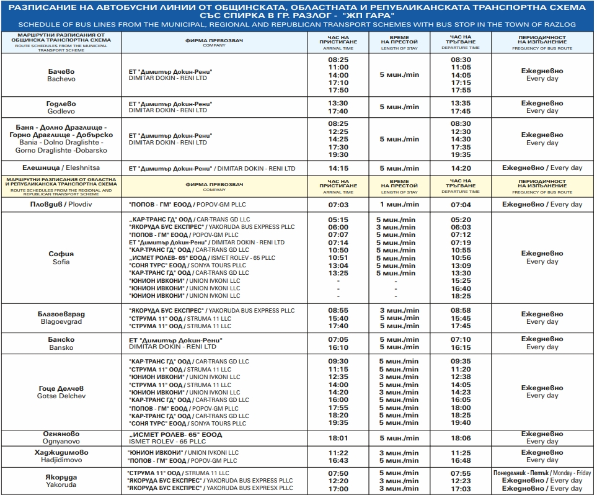The image size is (597, 495).
Task: Click the Баня - Долно Драглище route cell
Action: [x=61, y=139]
